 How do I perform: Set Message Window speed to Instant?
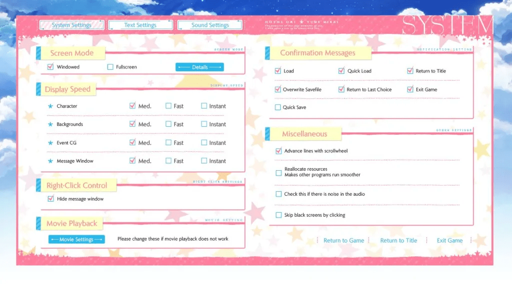[x=204, y=161]
